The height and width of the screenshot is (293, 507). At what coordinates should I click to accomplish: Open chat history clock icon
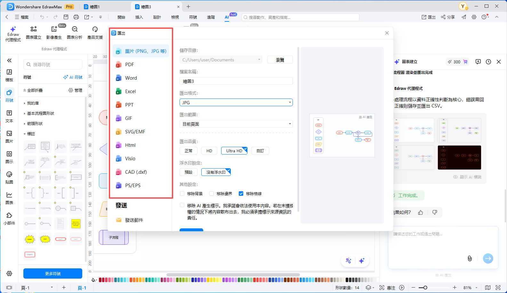(488, 62)
